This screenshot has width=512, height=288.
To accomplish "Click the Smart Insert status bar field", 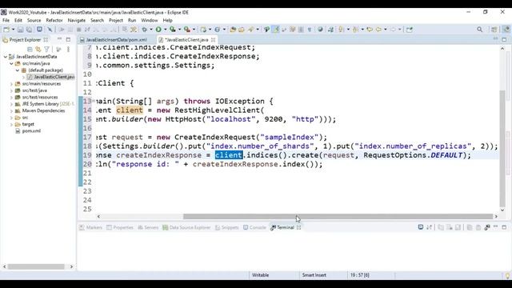I will click(x=314, y=275).
